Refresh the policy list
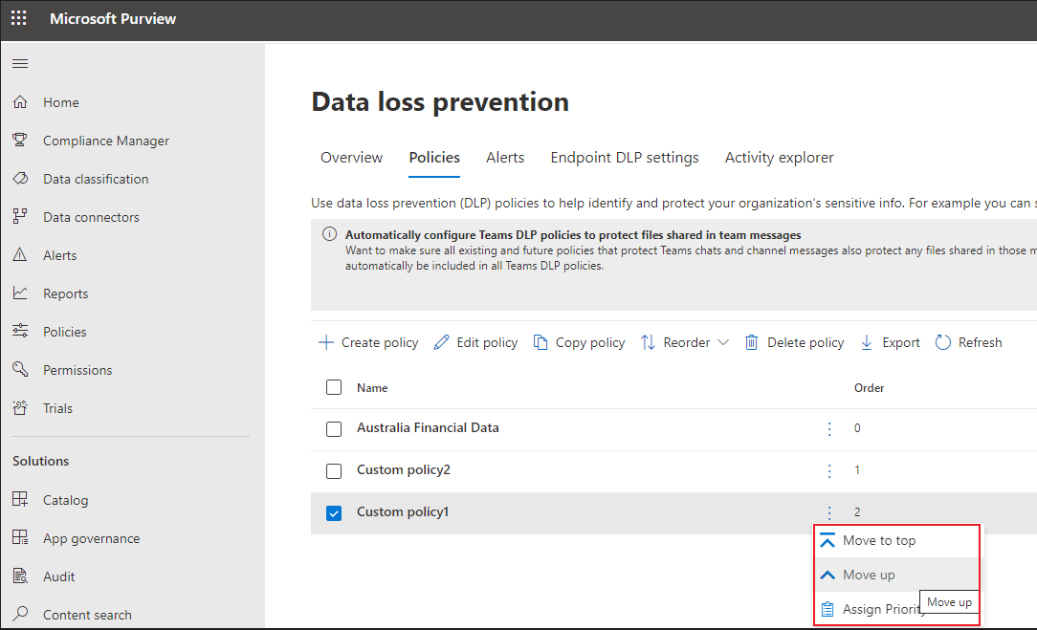The image size is (1037, 630). click(x=968, y=341)
